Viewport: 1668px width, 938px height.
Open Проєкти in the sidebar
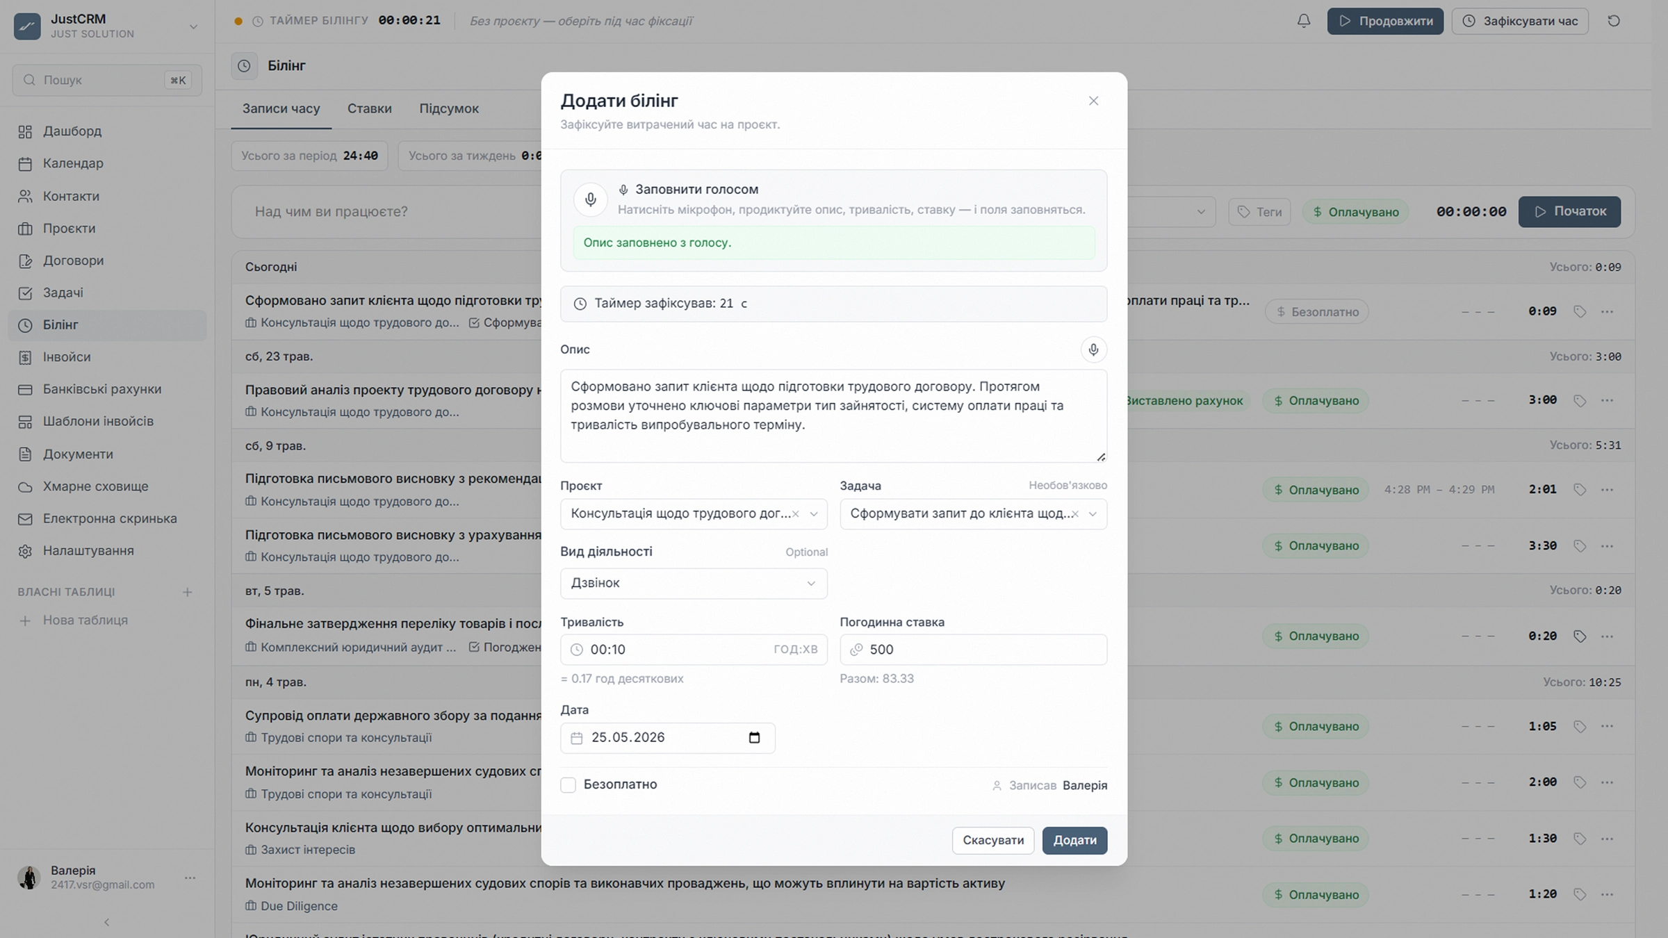107,228
